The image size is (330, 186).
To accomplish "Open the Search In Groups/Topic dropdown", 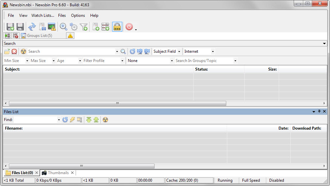I will [235, 61].
